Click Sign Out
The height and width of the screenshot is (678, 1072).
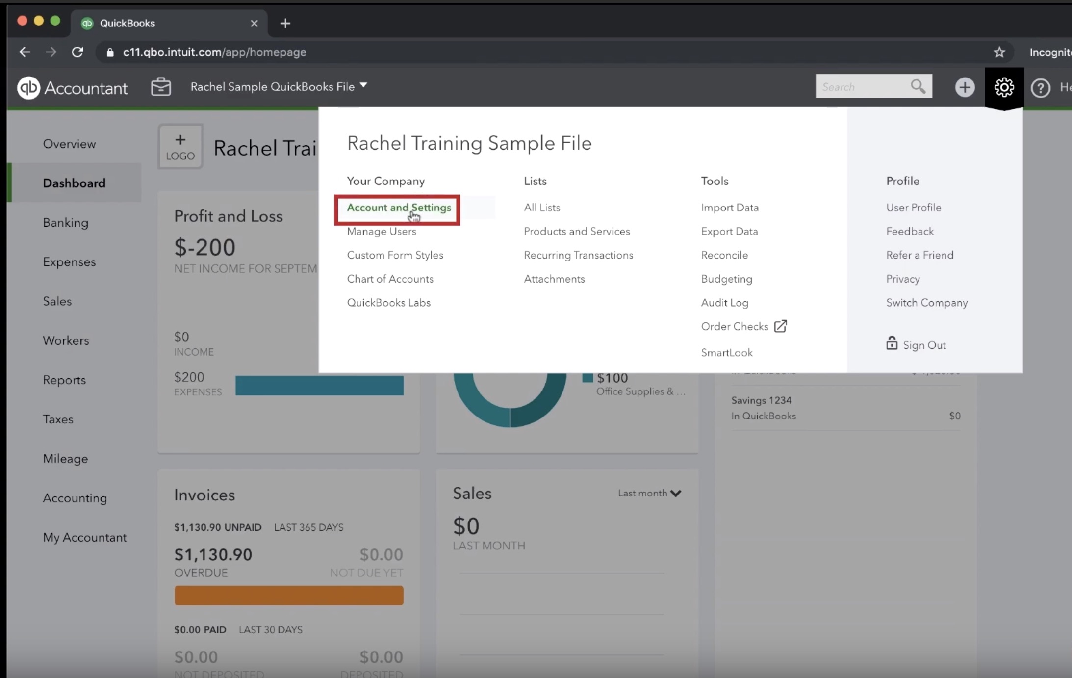[924, 345]
